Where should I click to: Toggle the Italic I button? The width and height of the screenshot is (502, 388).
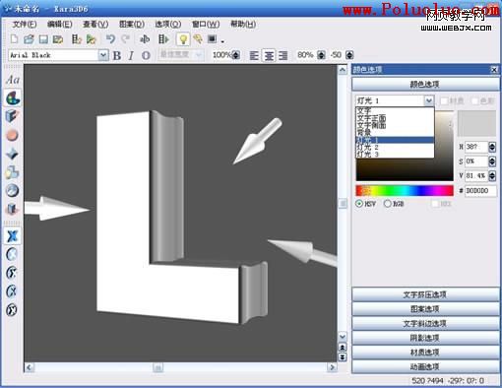click(131, 55)
